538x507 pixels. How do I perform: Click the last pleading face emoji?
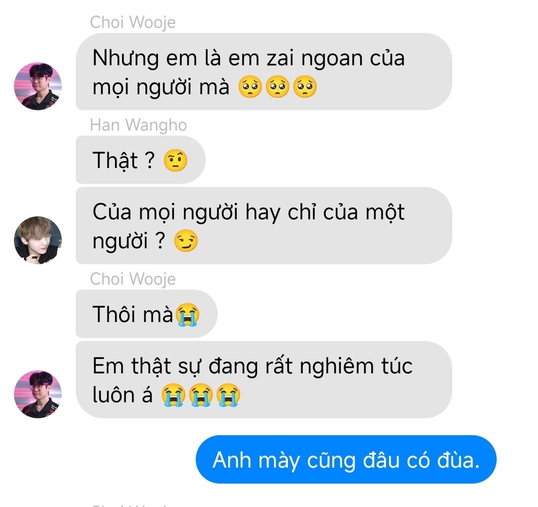[x=305, y=87]
